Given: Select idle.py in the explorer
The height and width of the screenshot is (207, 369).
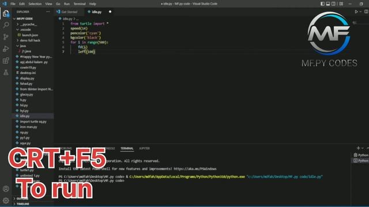Looking at the screenshot, I should 25,116.
